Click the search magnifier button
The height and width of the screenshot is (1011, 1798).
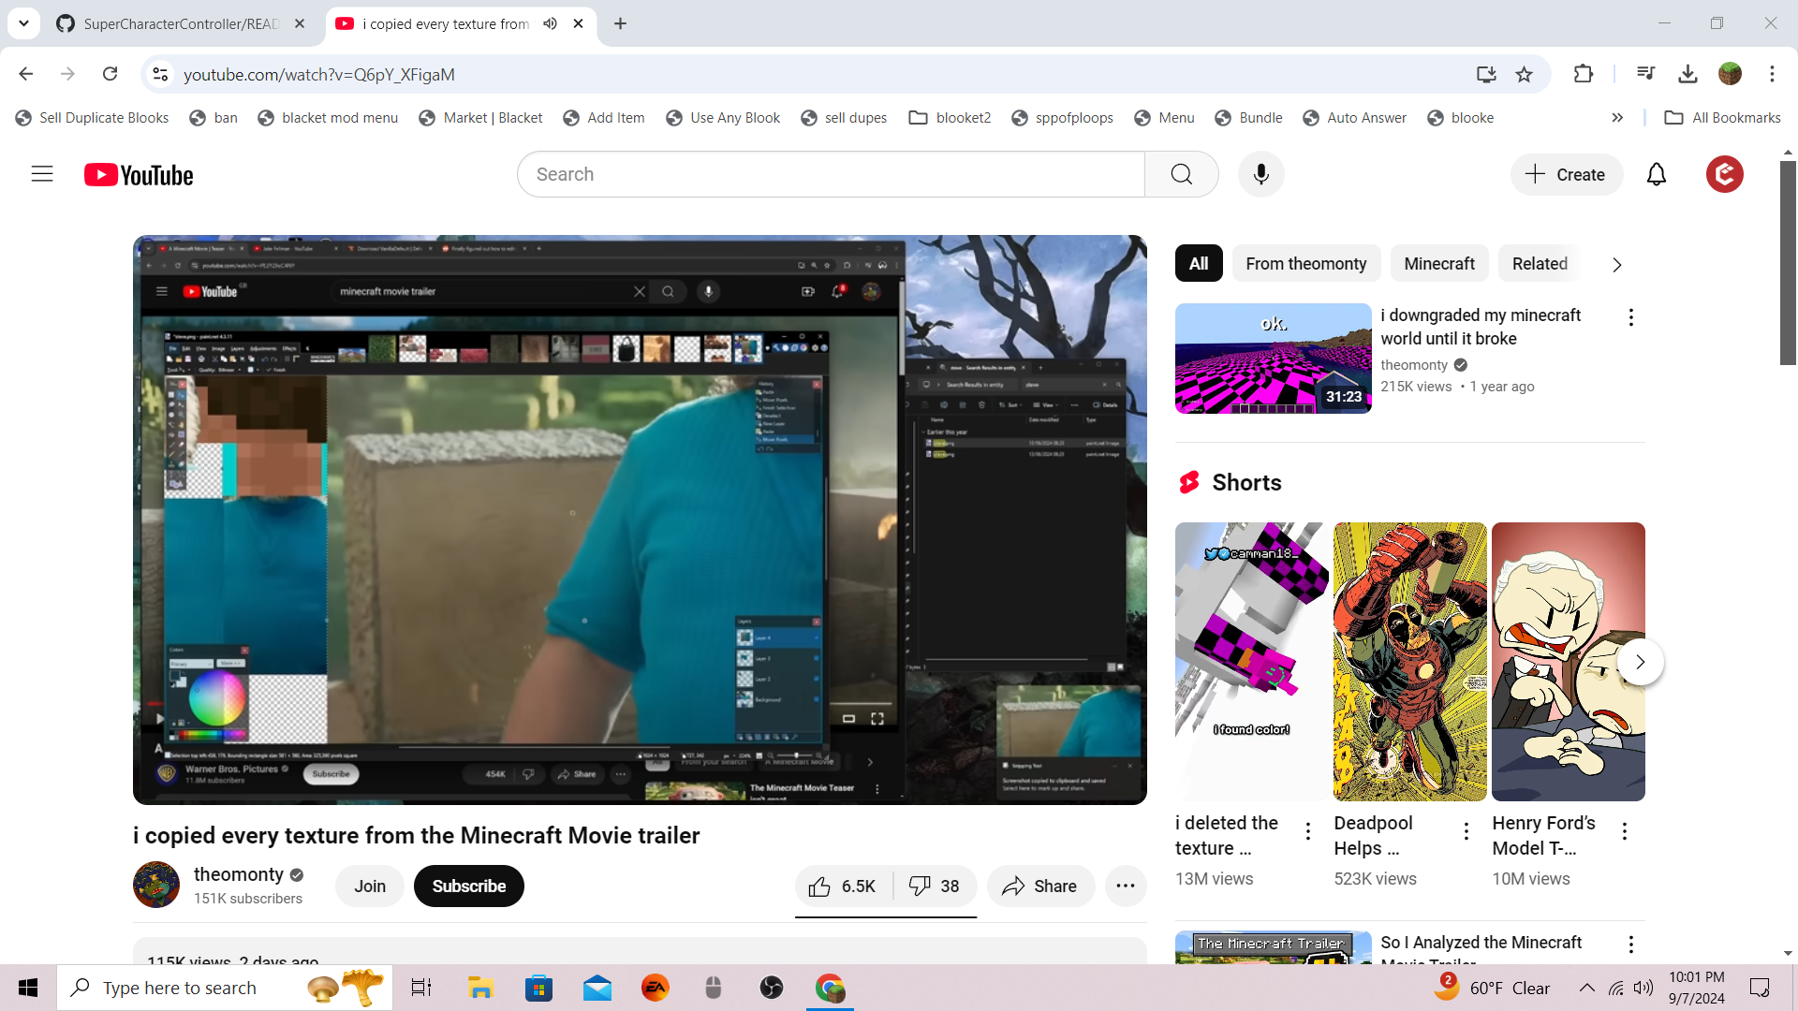click(x=1181, y=174)
